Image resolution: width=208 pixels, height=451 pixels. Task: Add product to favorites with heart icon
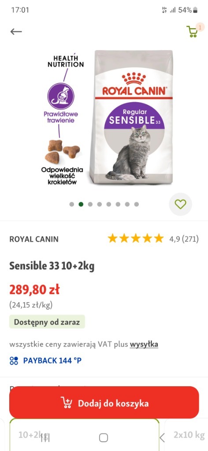(180, 204)
